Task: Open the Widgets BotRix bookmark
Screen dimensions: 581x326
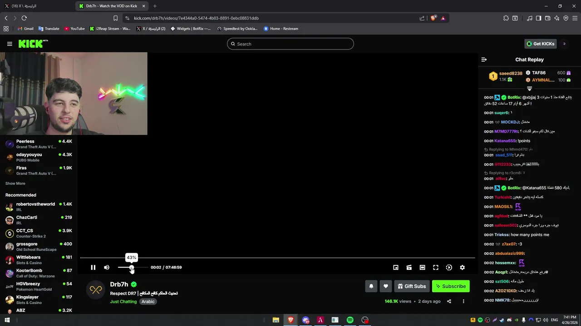Action: [x=191, y=29]
